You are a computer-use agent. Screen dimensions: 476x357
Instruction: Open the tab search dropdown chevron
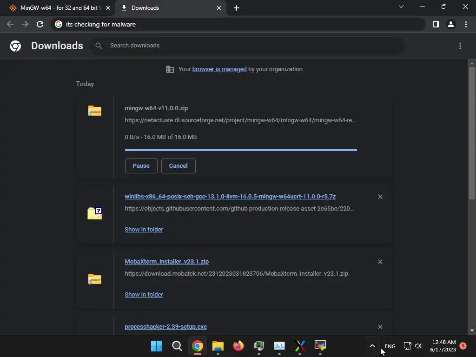click(x=401, y=7)
